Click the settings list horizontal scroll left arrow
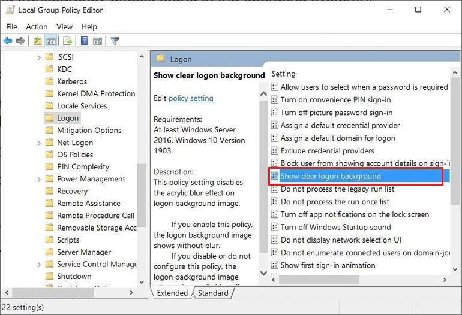This screenshot has width=462, height=315. tap(274, 280)
